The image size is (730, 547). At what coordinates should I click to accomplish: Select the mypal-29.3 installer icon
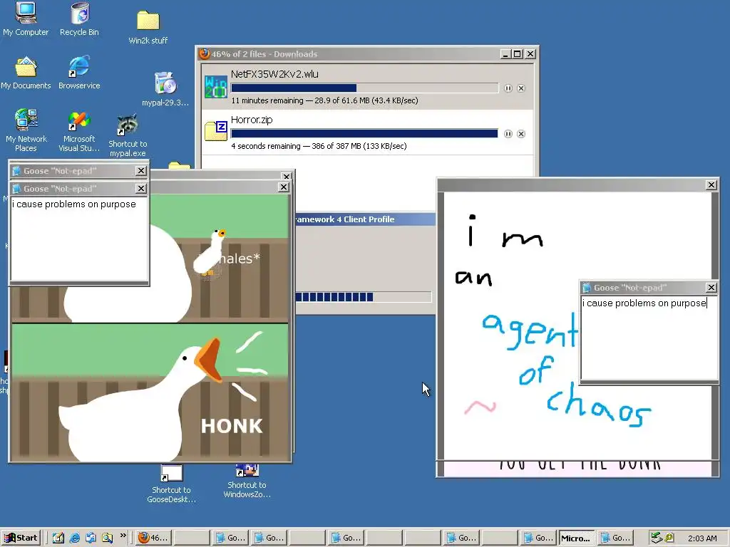(165, 89)
